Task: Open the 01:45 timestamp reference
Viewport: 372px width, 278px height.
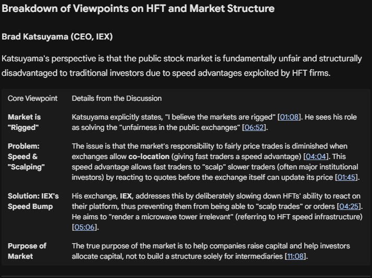Action: [x=348, y=177]
